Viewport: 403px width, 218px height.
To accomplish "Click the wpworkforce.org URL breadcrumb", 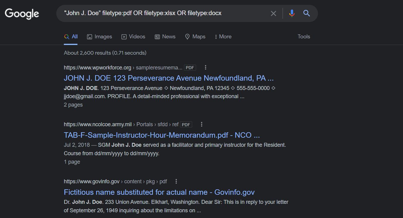I will tap(97, 68).
